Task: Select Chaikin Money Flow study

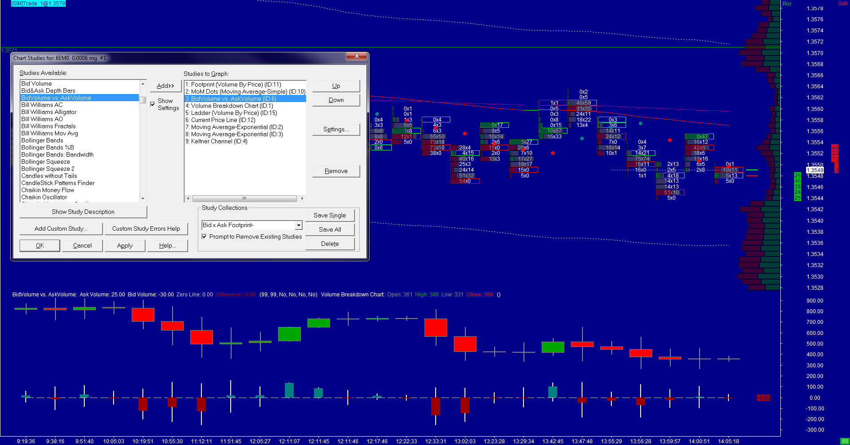Action: (80, 190)
